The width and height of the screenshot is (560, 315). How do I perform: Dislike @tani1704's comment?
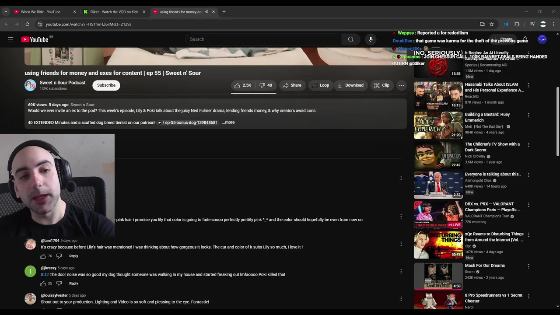pos(59,256)
